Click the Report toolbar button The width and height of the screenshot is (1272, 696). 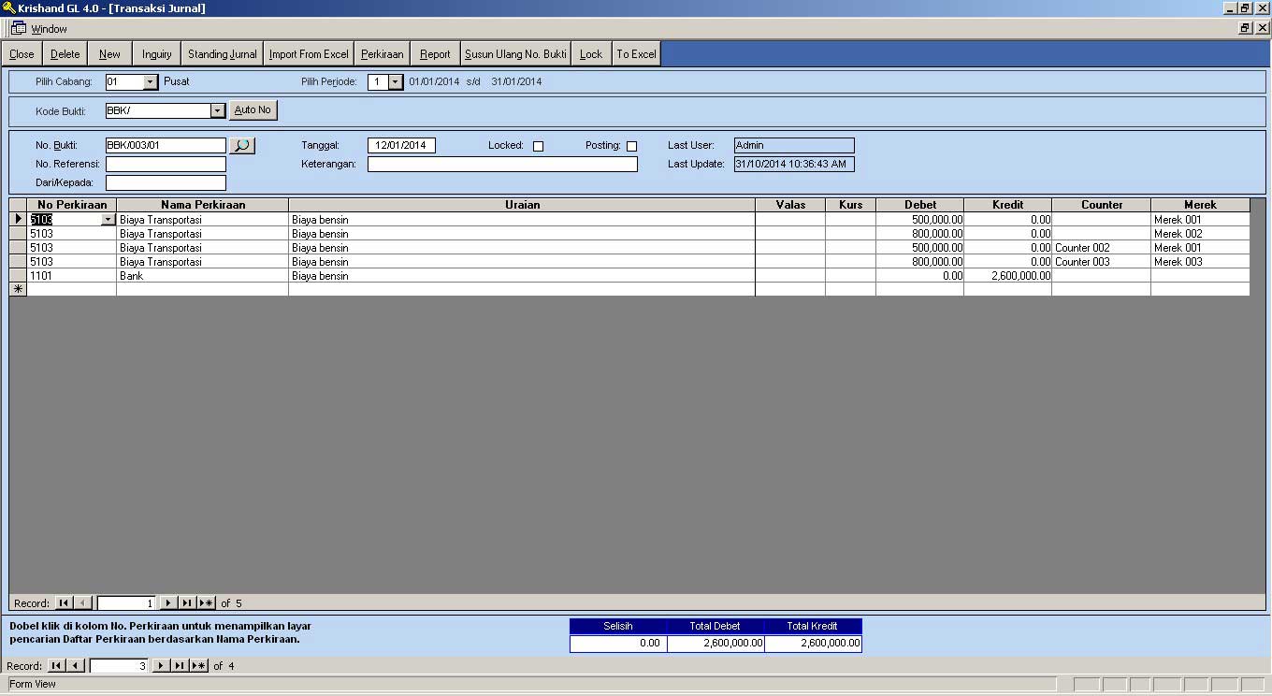coord(435,54)
